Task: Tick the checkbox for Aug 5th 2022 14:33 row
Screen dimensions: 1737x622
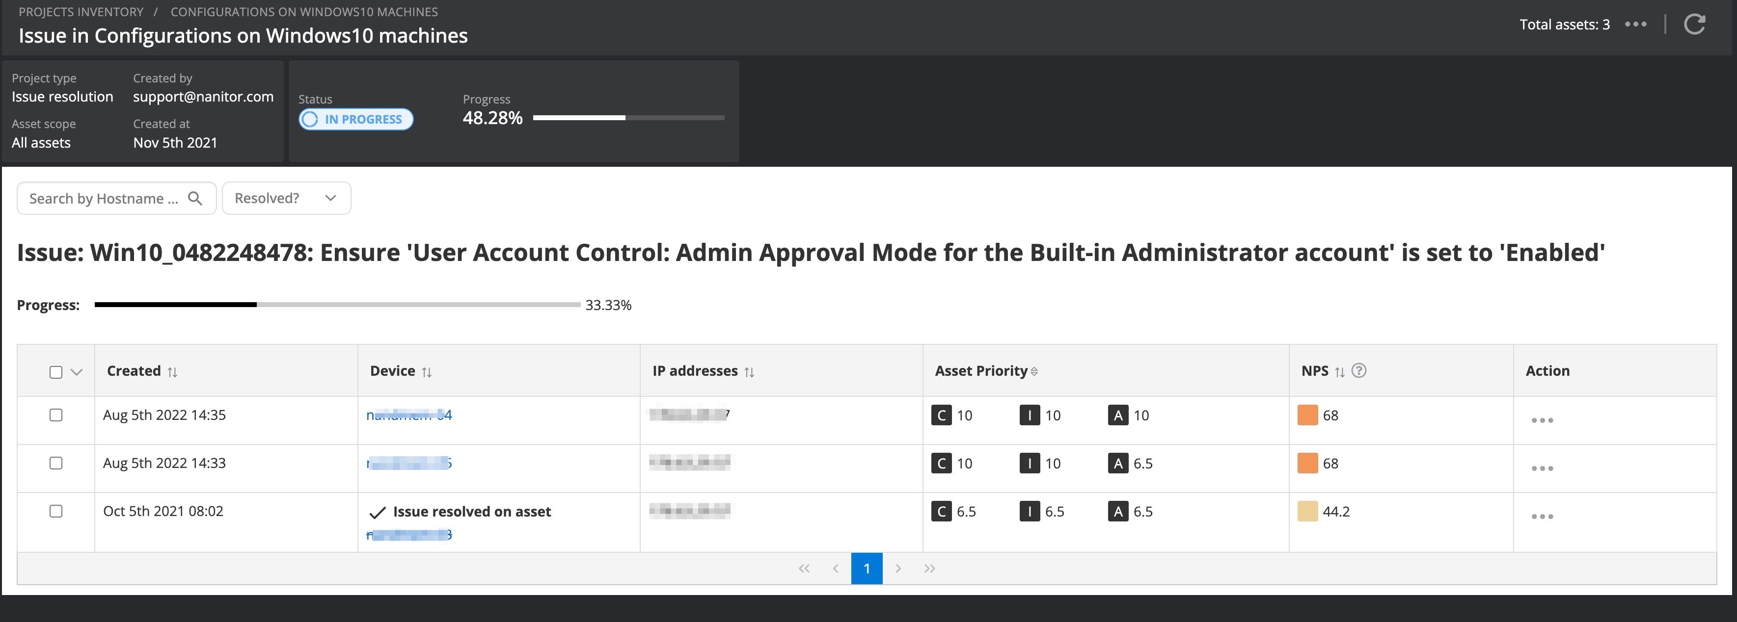Action: [56, 463]
